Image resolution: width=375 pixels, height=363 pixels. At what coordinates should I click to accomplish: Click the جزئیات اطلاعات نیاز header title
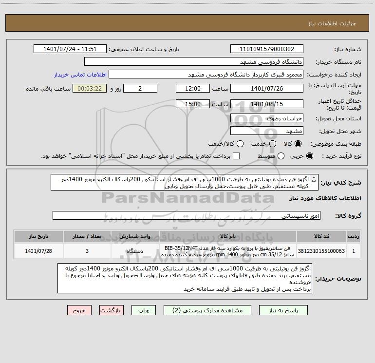(x=332, y=23)
